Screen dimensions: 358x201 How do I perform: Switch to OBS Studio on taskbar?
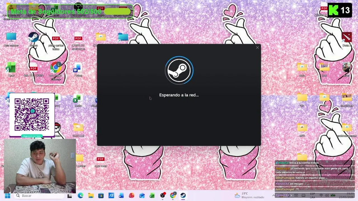(162, 196)
